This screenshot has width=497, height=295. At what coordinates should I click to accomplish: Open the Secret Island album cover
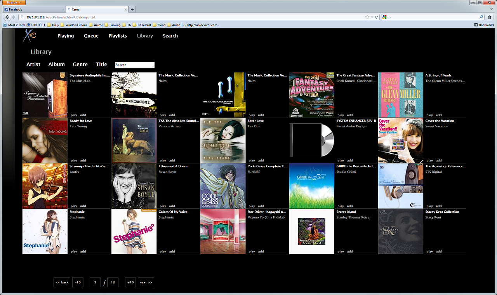[x=312, y=231]
